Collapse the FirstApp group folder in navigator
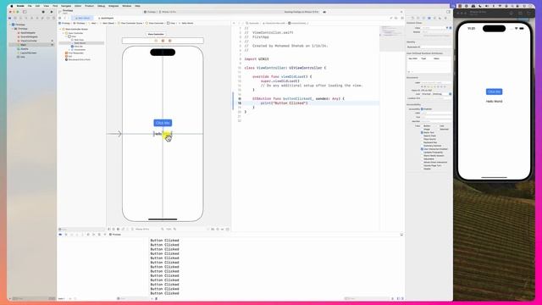The image size is (542, 305). (13, 29)
